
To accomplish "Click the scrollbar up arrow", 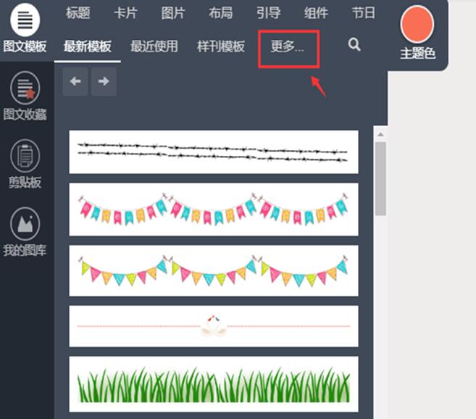I will tap(380, 134).
